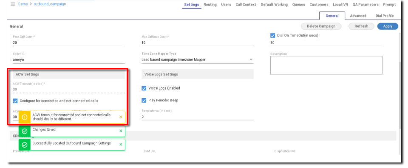The height and width of the screenshot is (168, 408).
Task: Click the green check icon beside Changes Saved
Action: (x=25, y=131)
